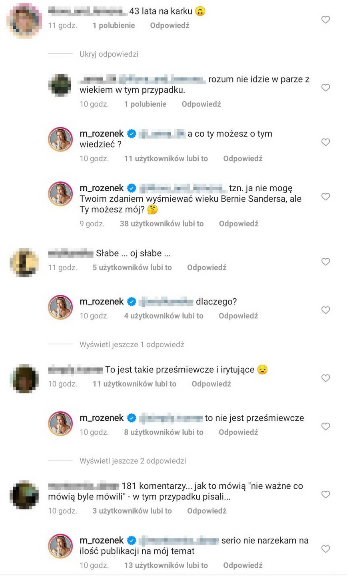The height and width of the screenshot is (576, 347).
Task: Reply with "Odpowiedź" under "43 lata na karku"
Action: pos(170,25)
